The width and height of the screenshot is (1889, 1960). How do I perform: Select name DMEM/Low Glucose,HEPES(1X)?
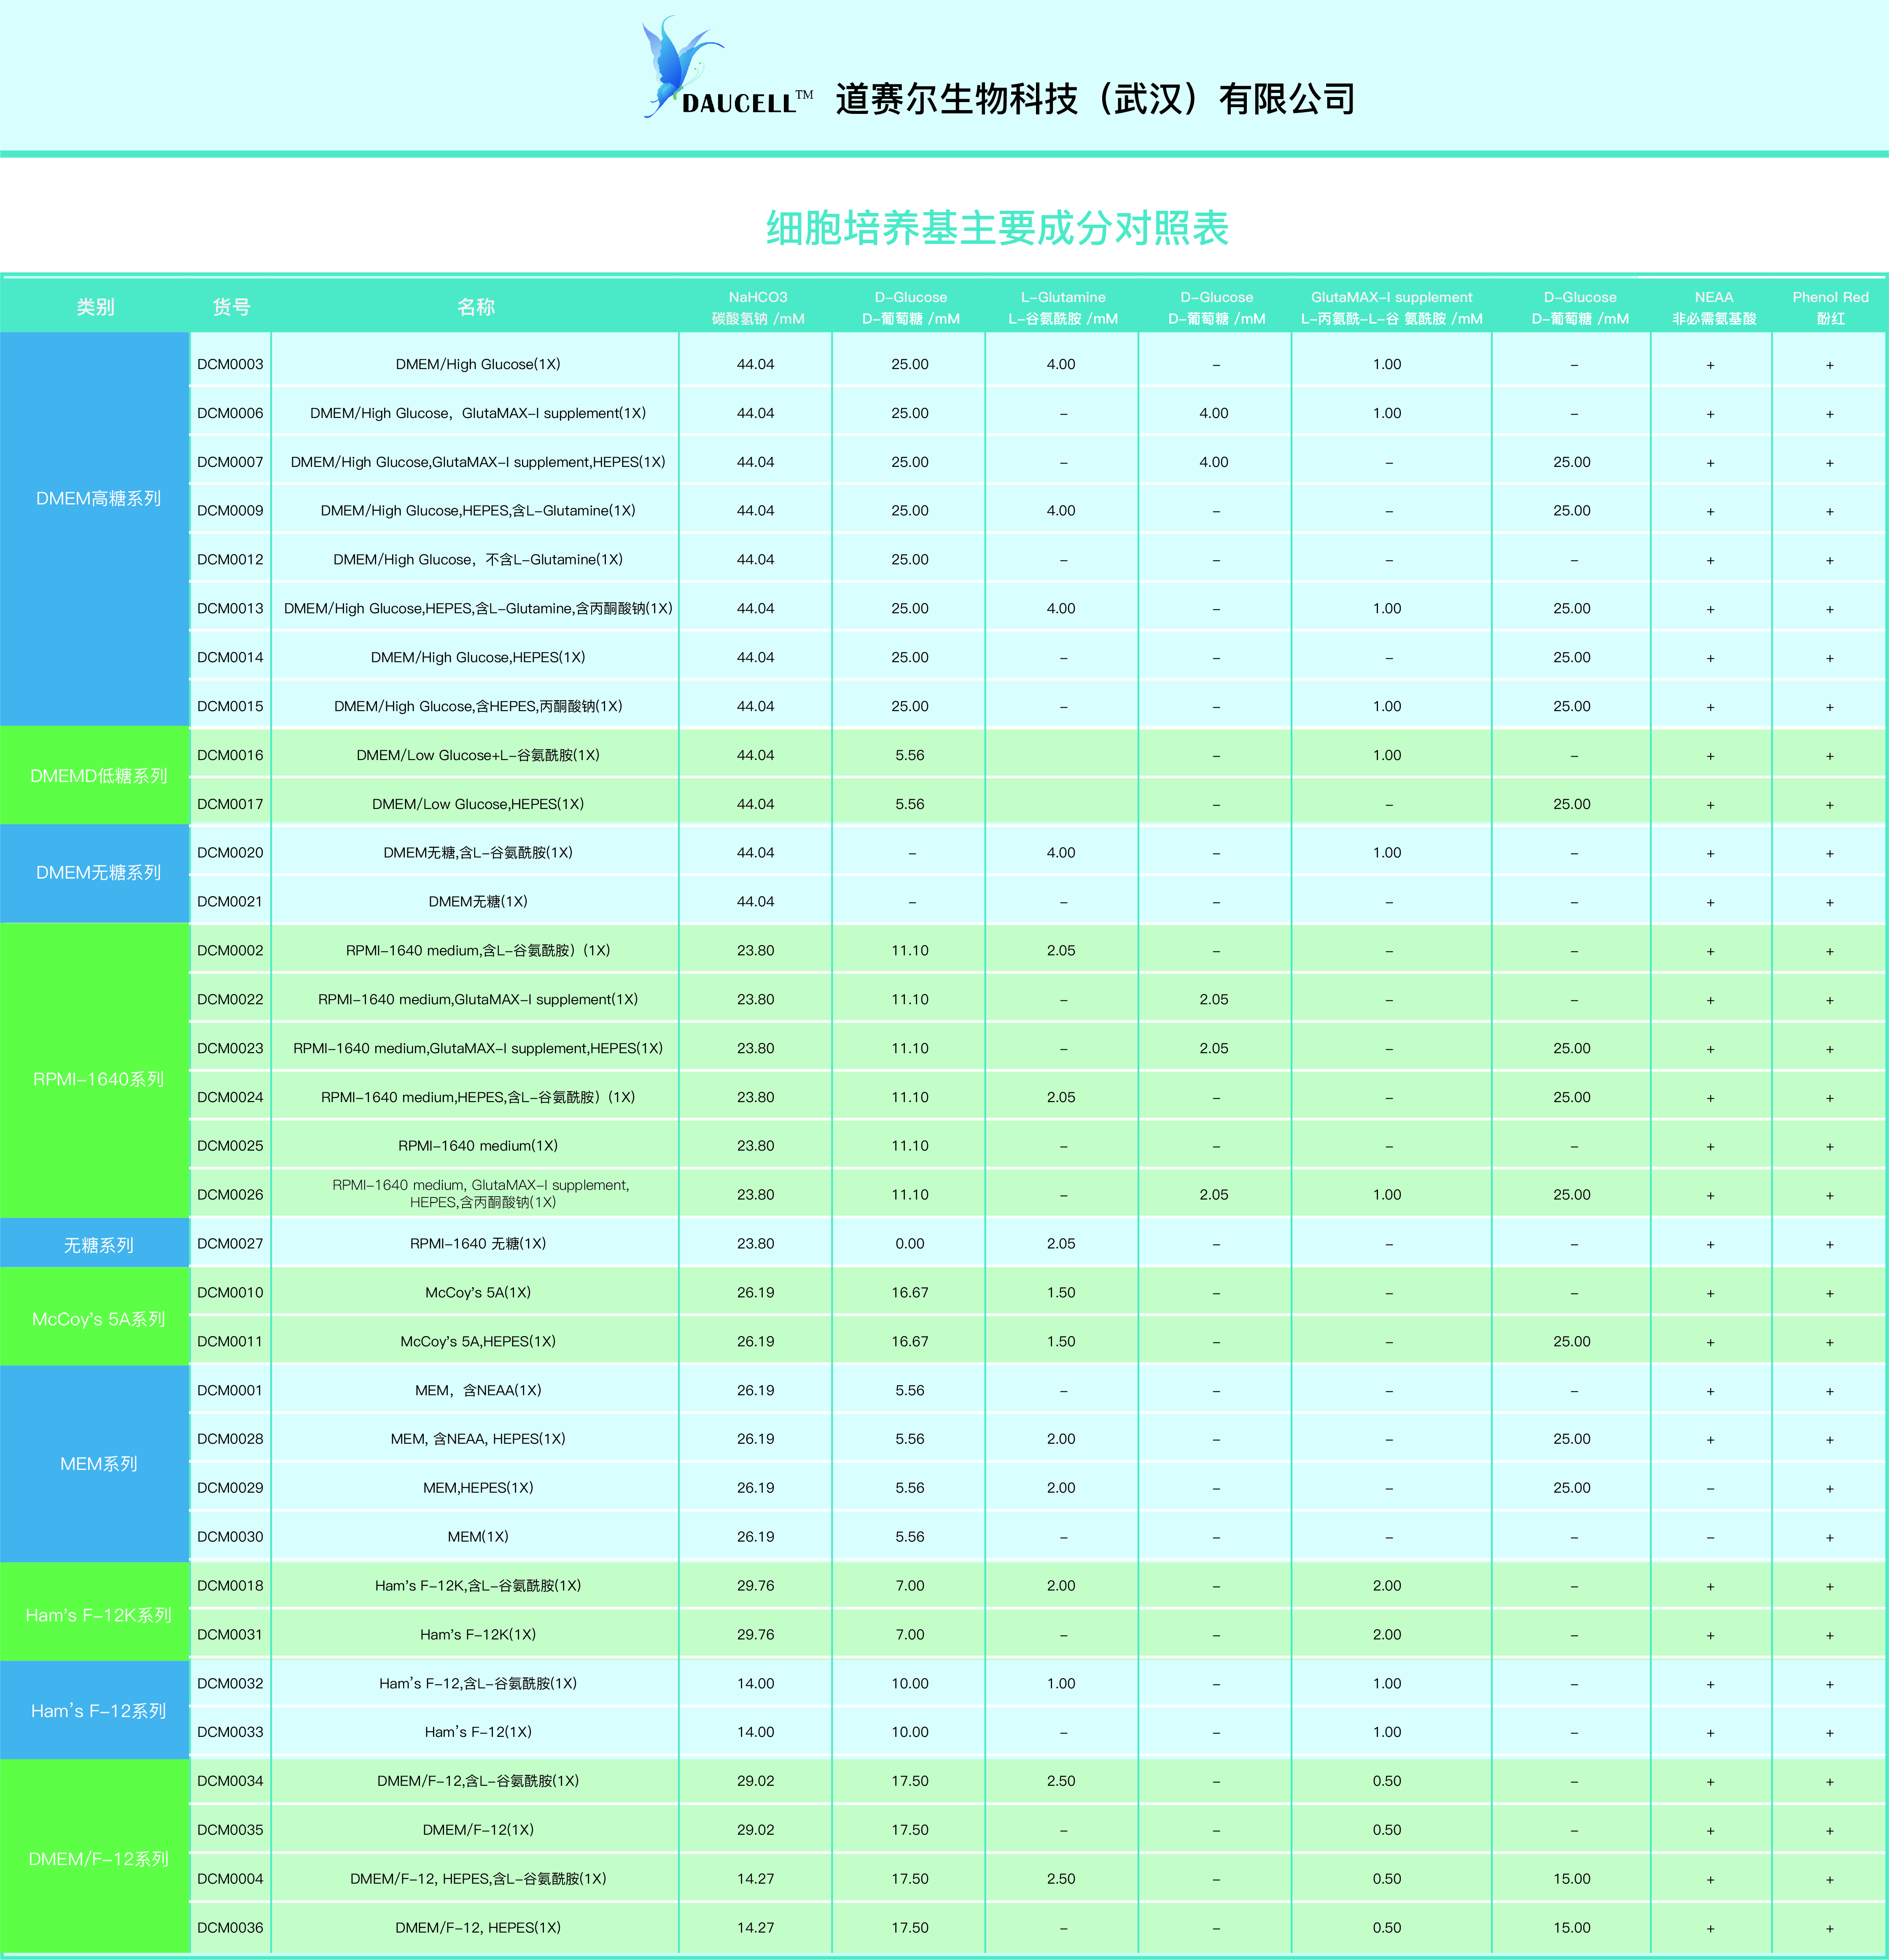478,804
